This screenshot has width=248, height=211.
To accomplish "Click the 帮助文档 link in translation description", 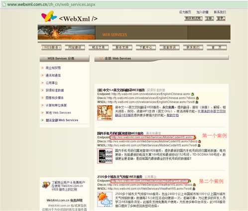I will click(x=173, y=115).
